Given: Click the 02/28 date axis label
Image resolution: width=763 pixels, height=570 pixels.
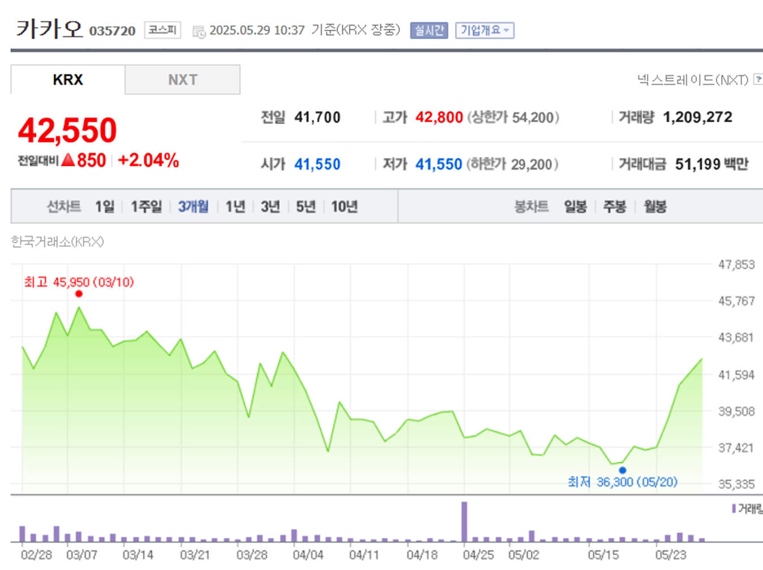Looking at the screenshot, I should coord(36,555).
